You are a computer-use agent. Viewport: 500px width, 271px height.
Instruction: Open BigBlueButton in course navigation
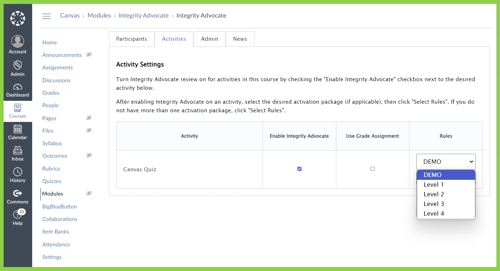[60, 206]
